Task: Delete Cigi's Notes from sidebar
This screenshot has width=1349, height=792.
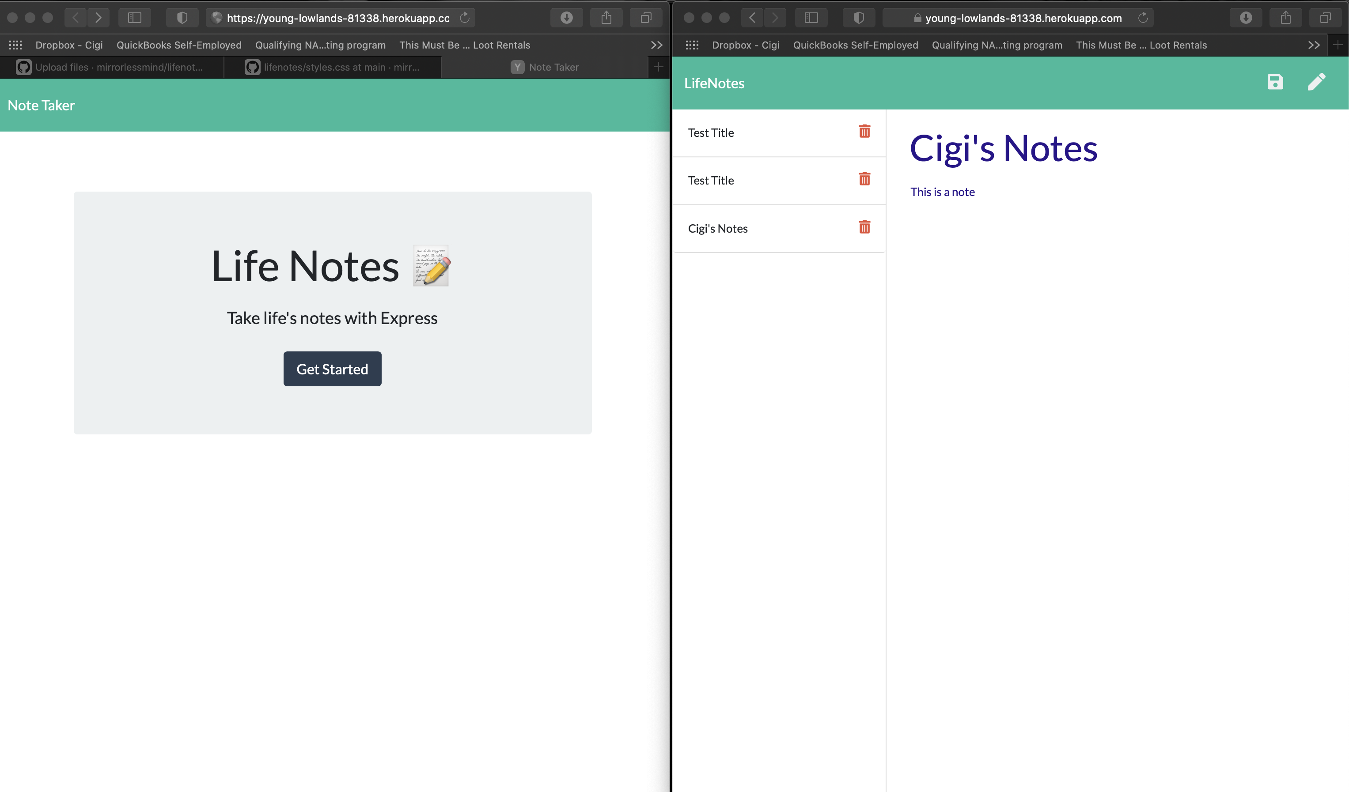Action: pos(863,227)
